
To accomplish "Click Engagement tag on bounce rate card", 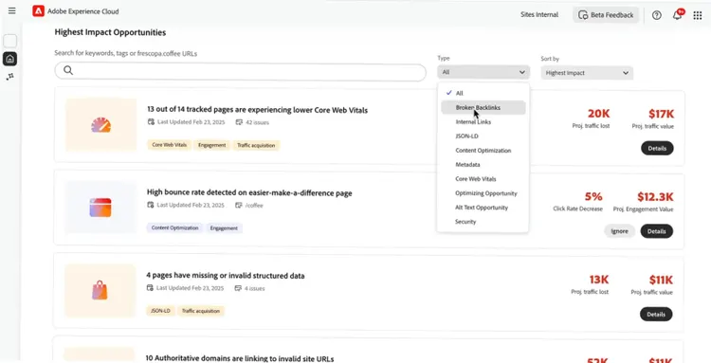I will tap(224, 228).
